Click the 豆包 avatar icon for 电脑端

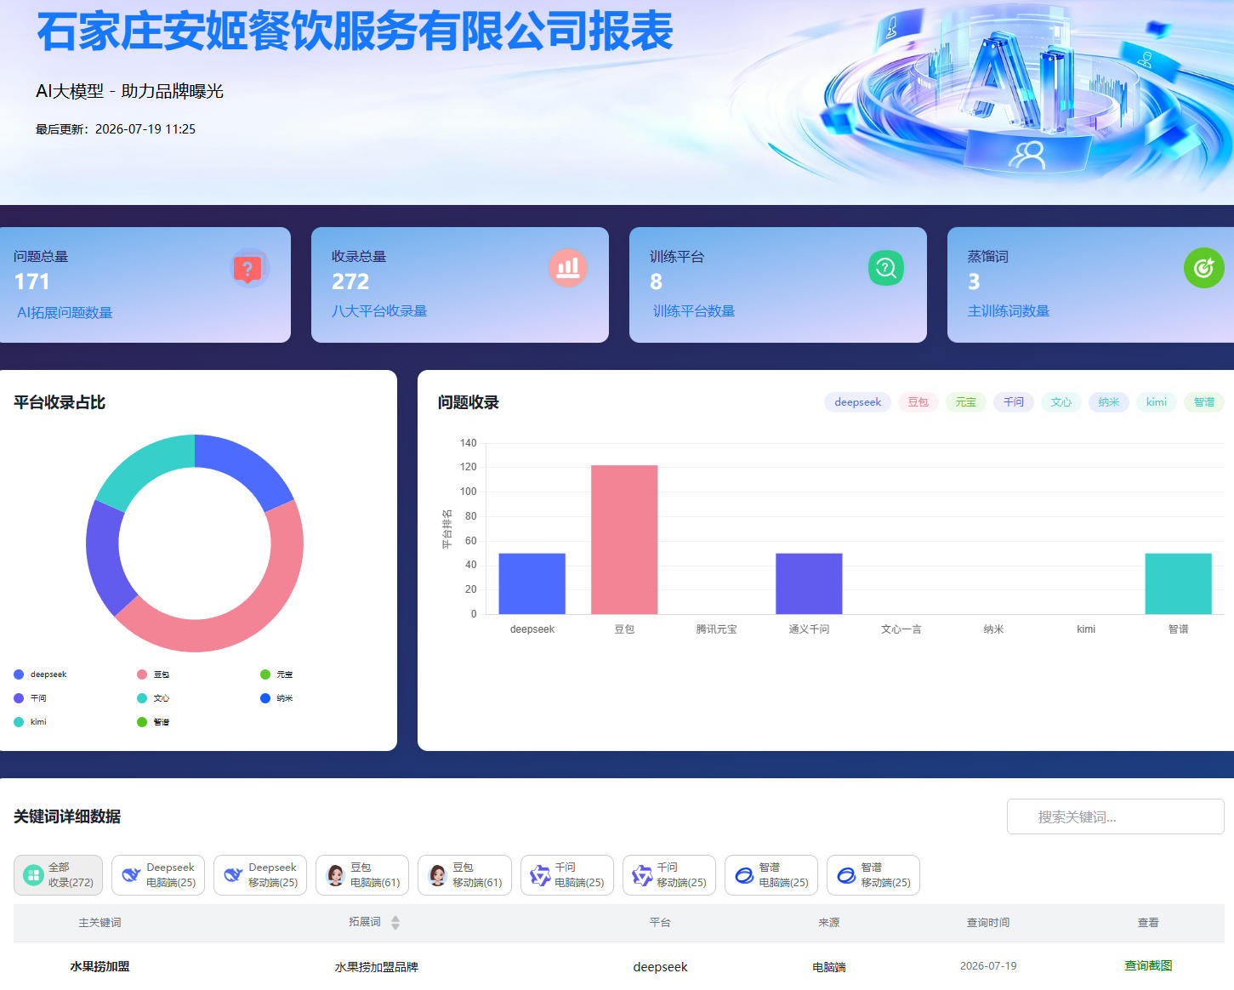coord(335,875)
